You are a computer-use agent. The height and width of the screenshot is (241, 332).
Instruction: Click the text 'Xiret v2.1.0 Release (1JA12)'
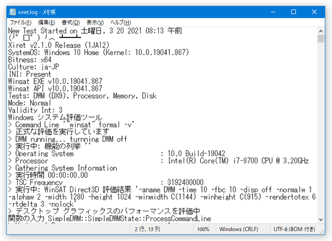[58, 45]
